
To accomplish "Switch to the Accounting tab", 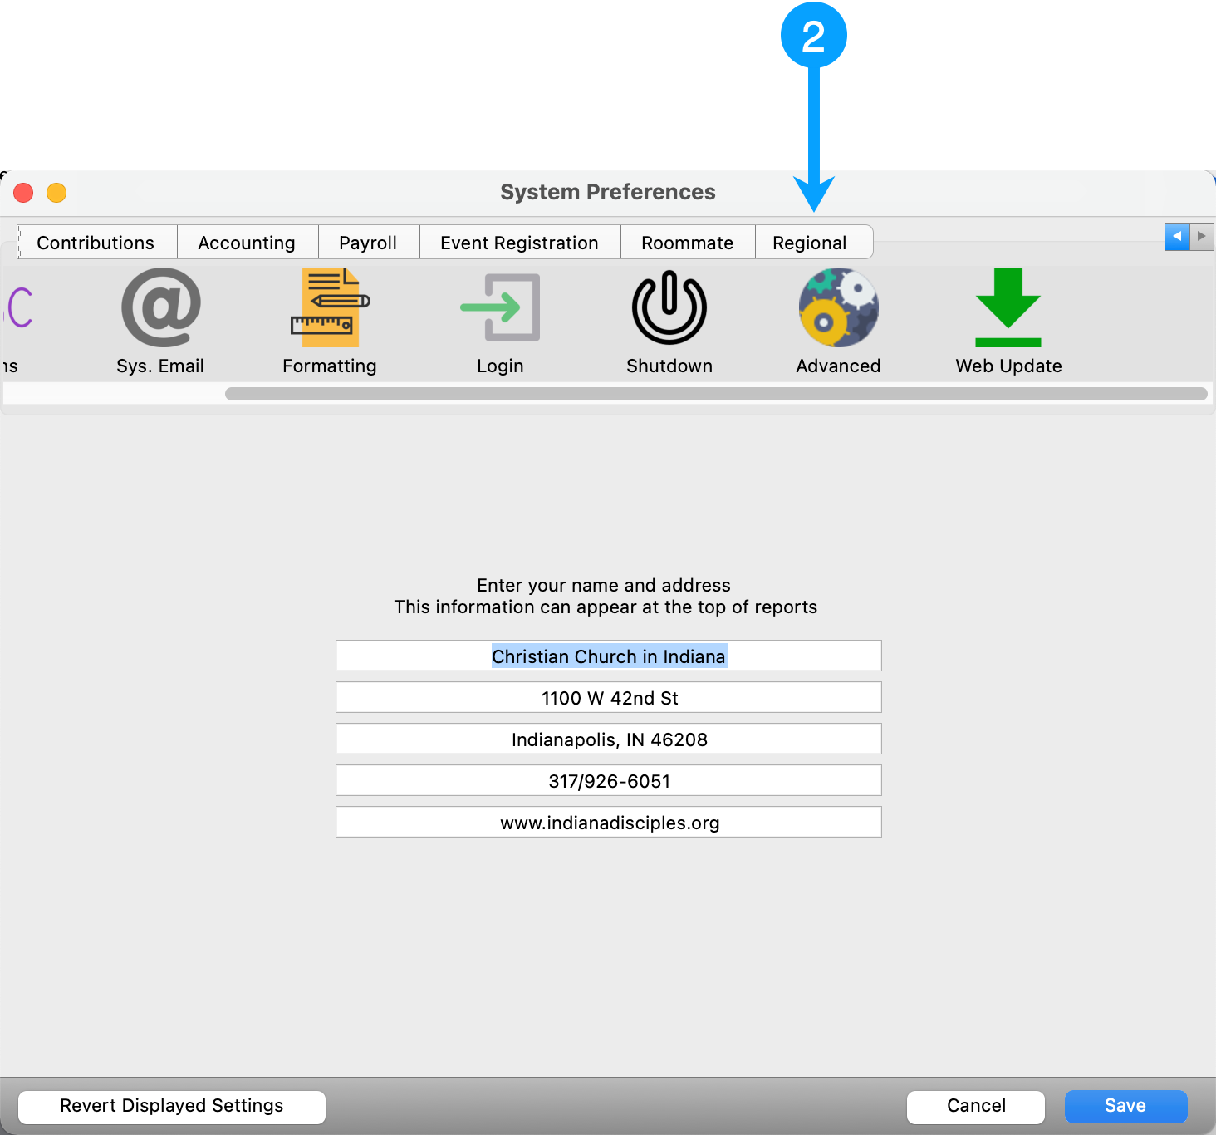I will [247, 243].
